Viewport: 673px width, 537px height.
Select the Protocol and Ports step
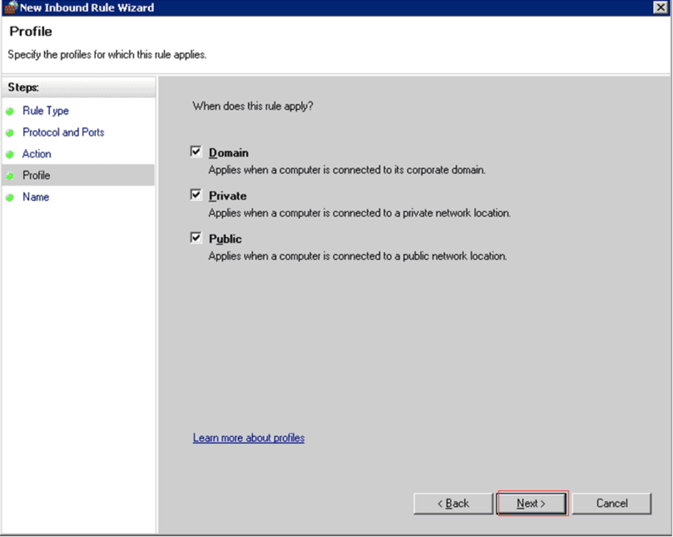(x=63, y=132)
